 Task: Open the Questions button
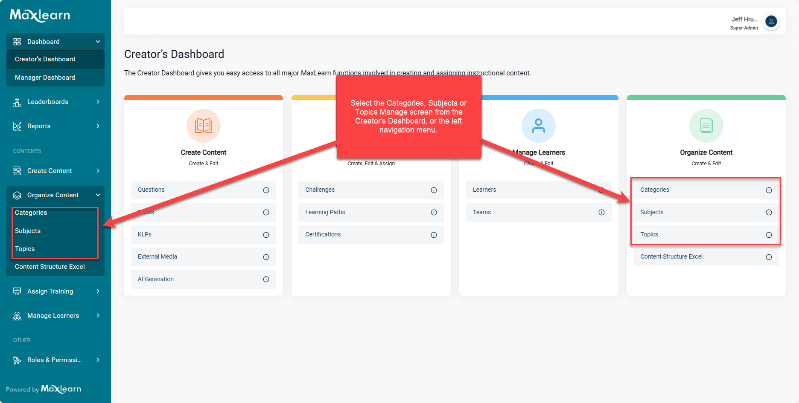[x=204, y=190]
